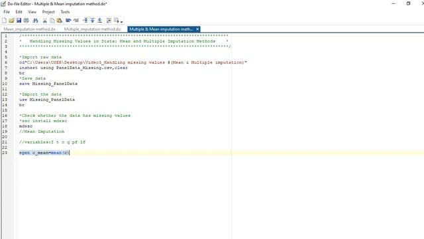The image size is (424, 239).
Task: Click the 'save Missing_PanelData' command
Action: tap(48, 84)
